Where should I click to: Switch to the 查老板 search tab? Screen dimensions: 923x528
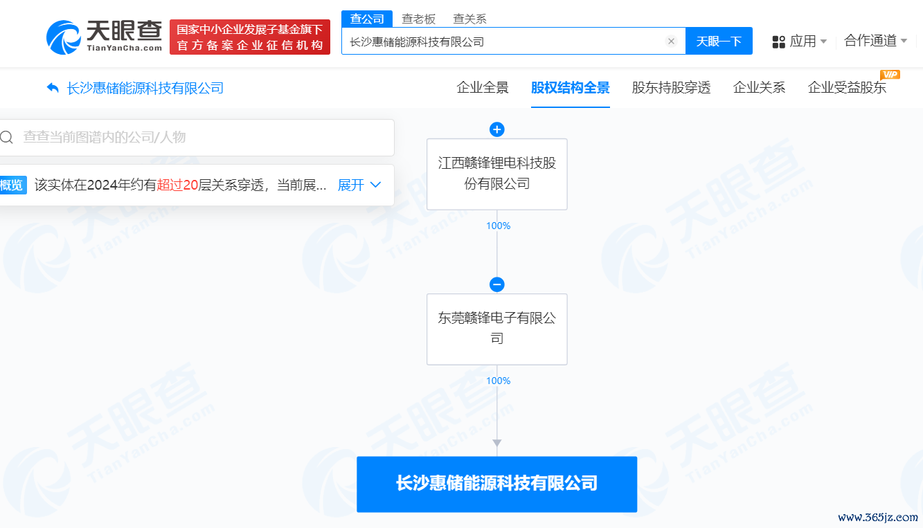tap(419, 19)
